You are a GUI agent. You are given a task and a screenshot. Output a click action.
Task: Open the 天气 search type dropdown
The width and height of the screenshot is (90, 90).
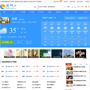tap(36, 7)
